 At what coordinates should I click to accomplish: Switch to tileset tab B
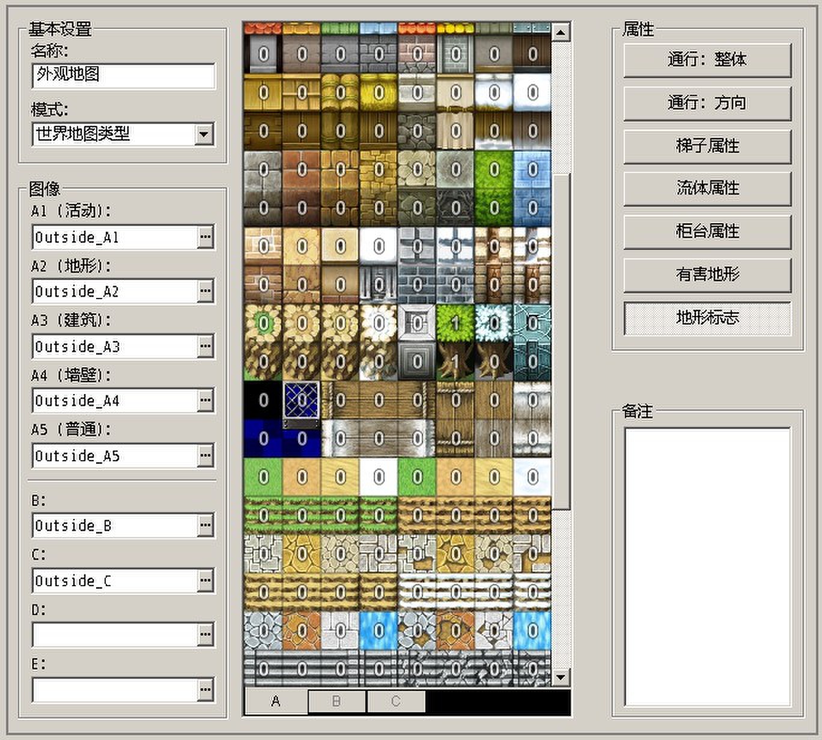tap(336, 702)
